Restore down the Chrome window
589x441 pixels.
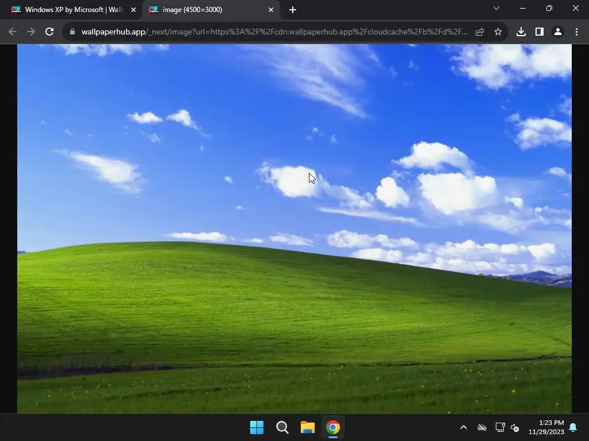(x=549, y=8)
